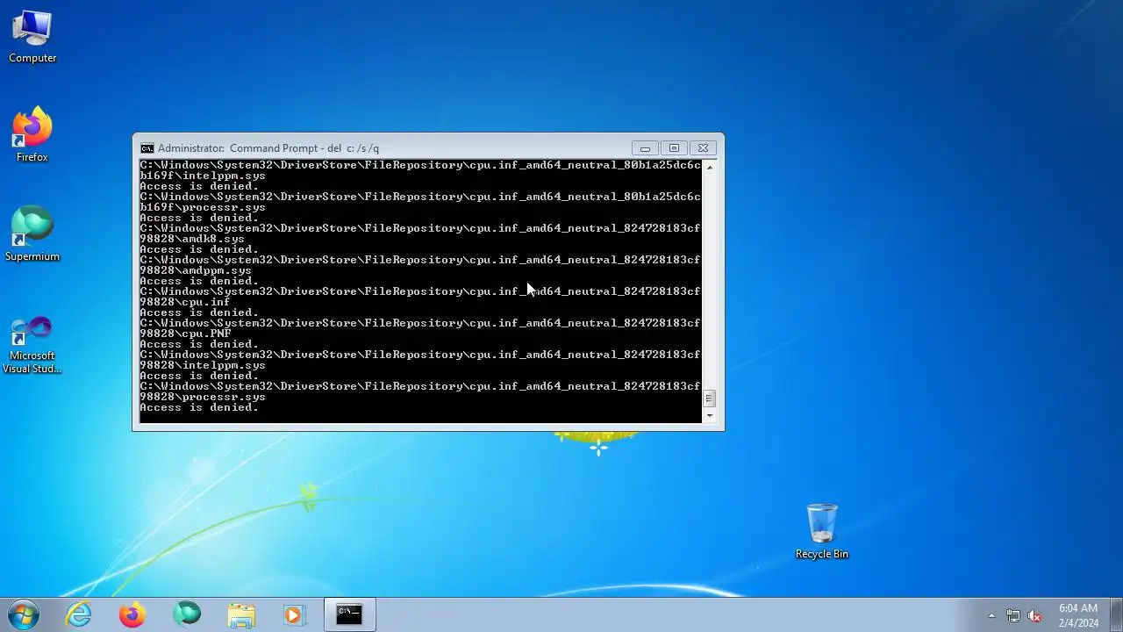Show hidden system tray icons
This screenshot has height=632, width=1123.
pos(991,615)
